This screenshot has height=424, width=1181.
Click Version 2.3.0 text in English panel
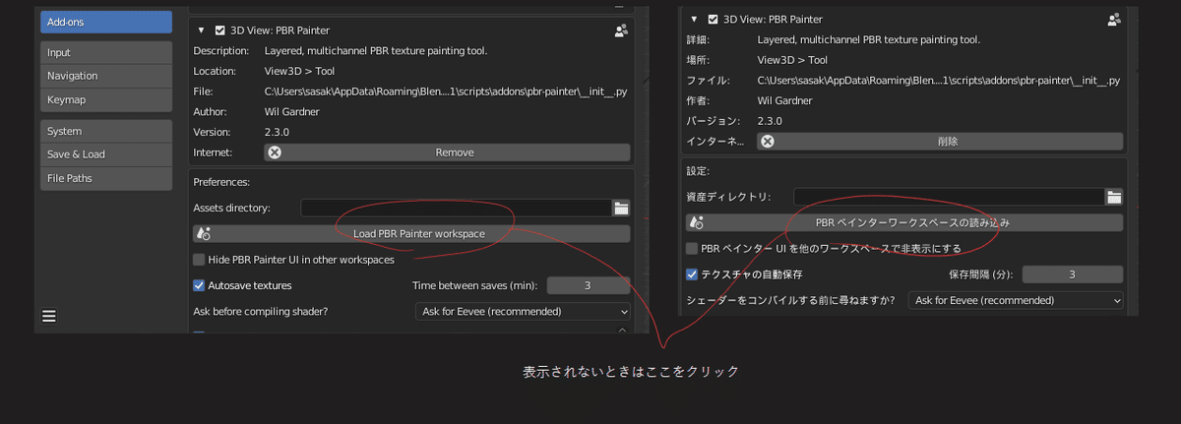click(277, 132)
